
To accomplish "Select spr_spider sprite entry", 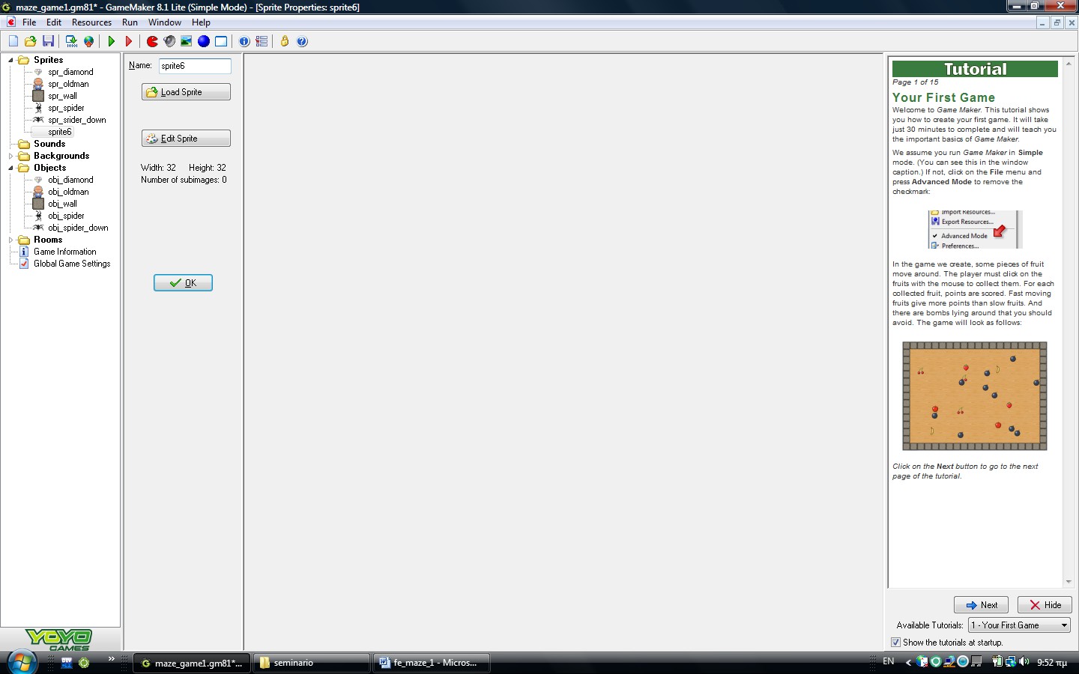I will [x=66, y=108].
